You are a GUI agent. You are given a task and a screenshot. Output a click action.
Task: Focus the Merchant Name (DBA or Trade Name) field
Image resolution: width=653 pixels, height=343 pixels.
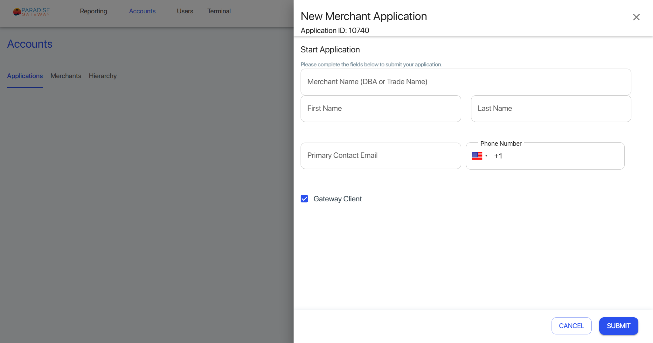pos(466,82)
